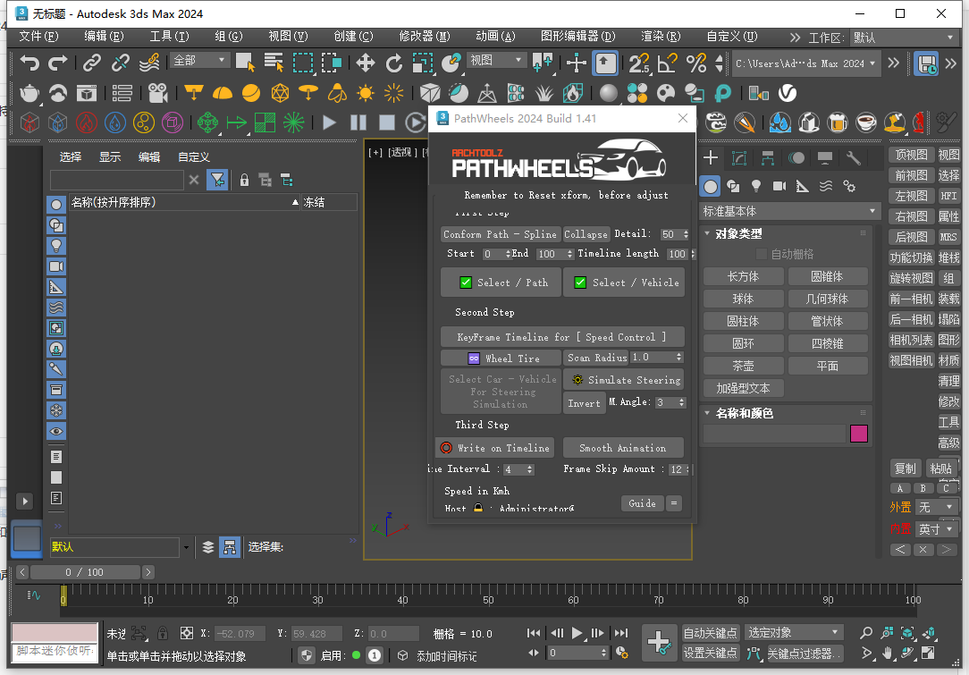The width and height of the screenshot is (969, 675).
Task: Open the 选定对象 key filter dropdown
Action: click(794, 632)
